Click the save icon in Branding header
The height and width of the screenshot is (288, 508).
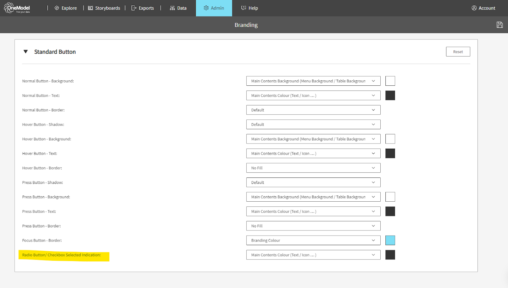[499, 25]
